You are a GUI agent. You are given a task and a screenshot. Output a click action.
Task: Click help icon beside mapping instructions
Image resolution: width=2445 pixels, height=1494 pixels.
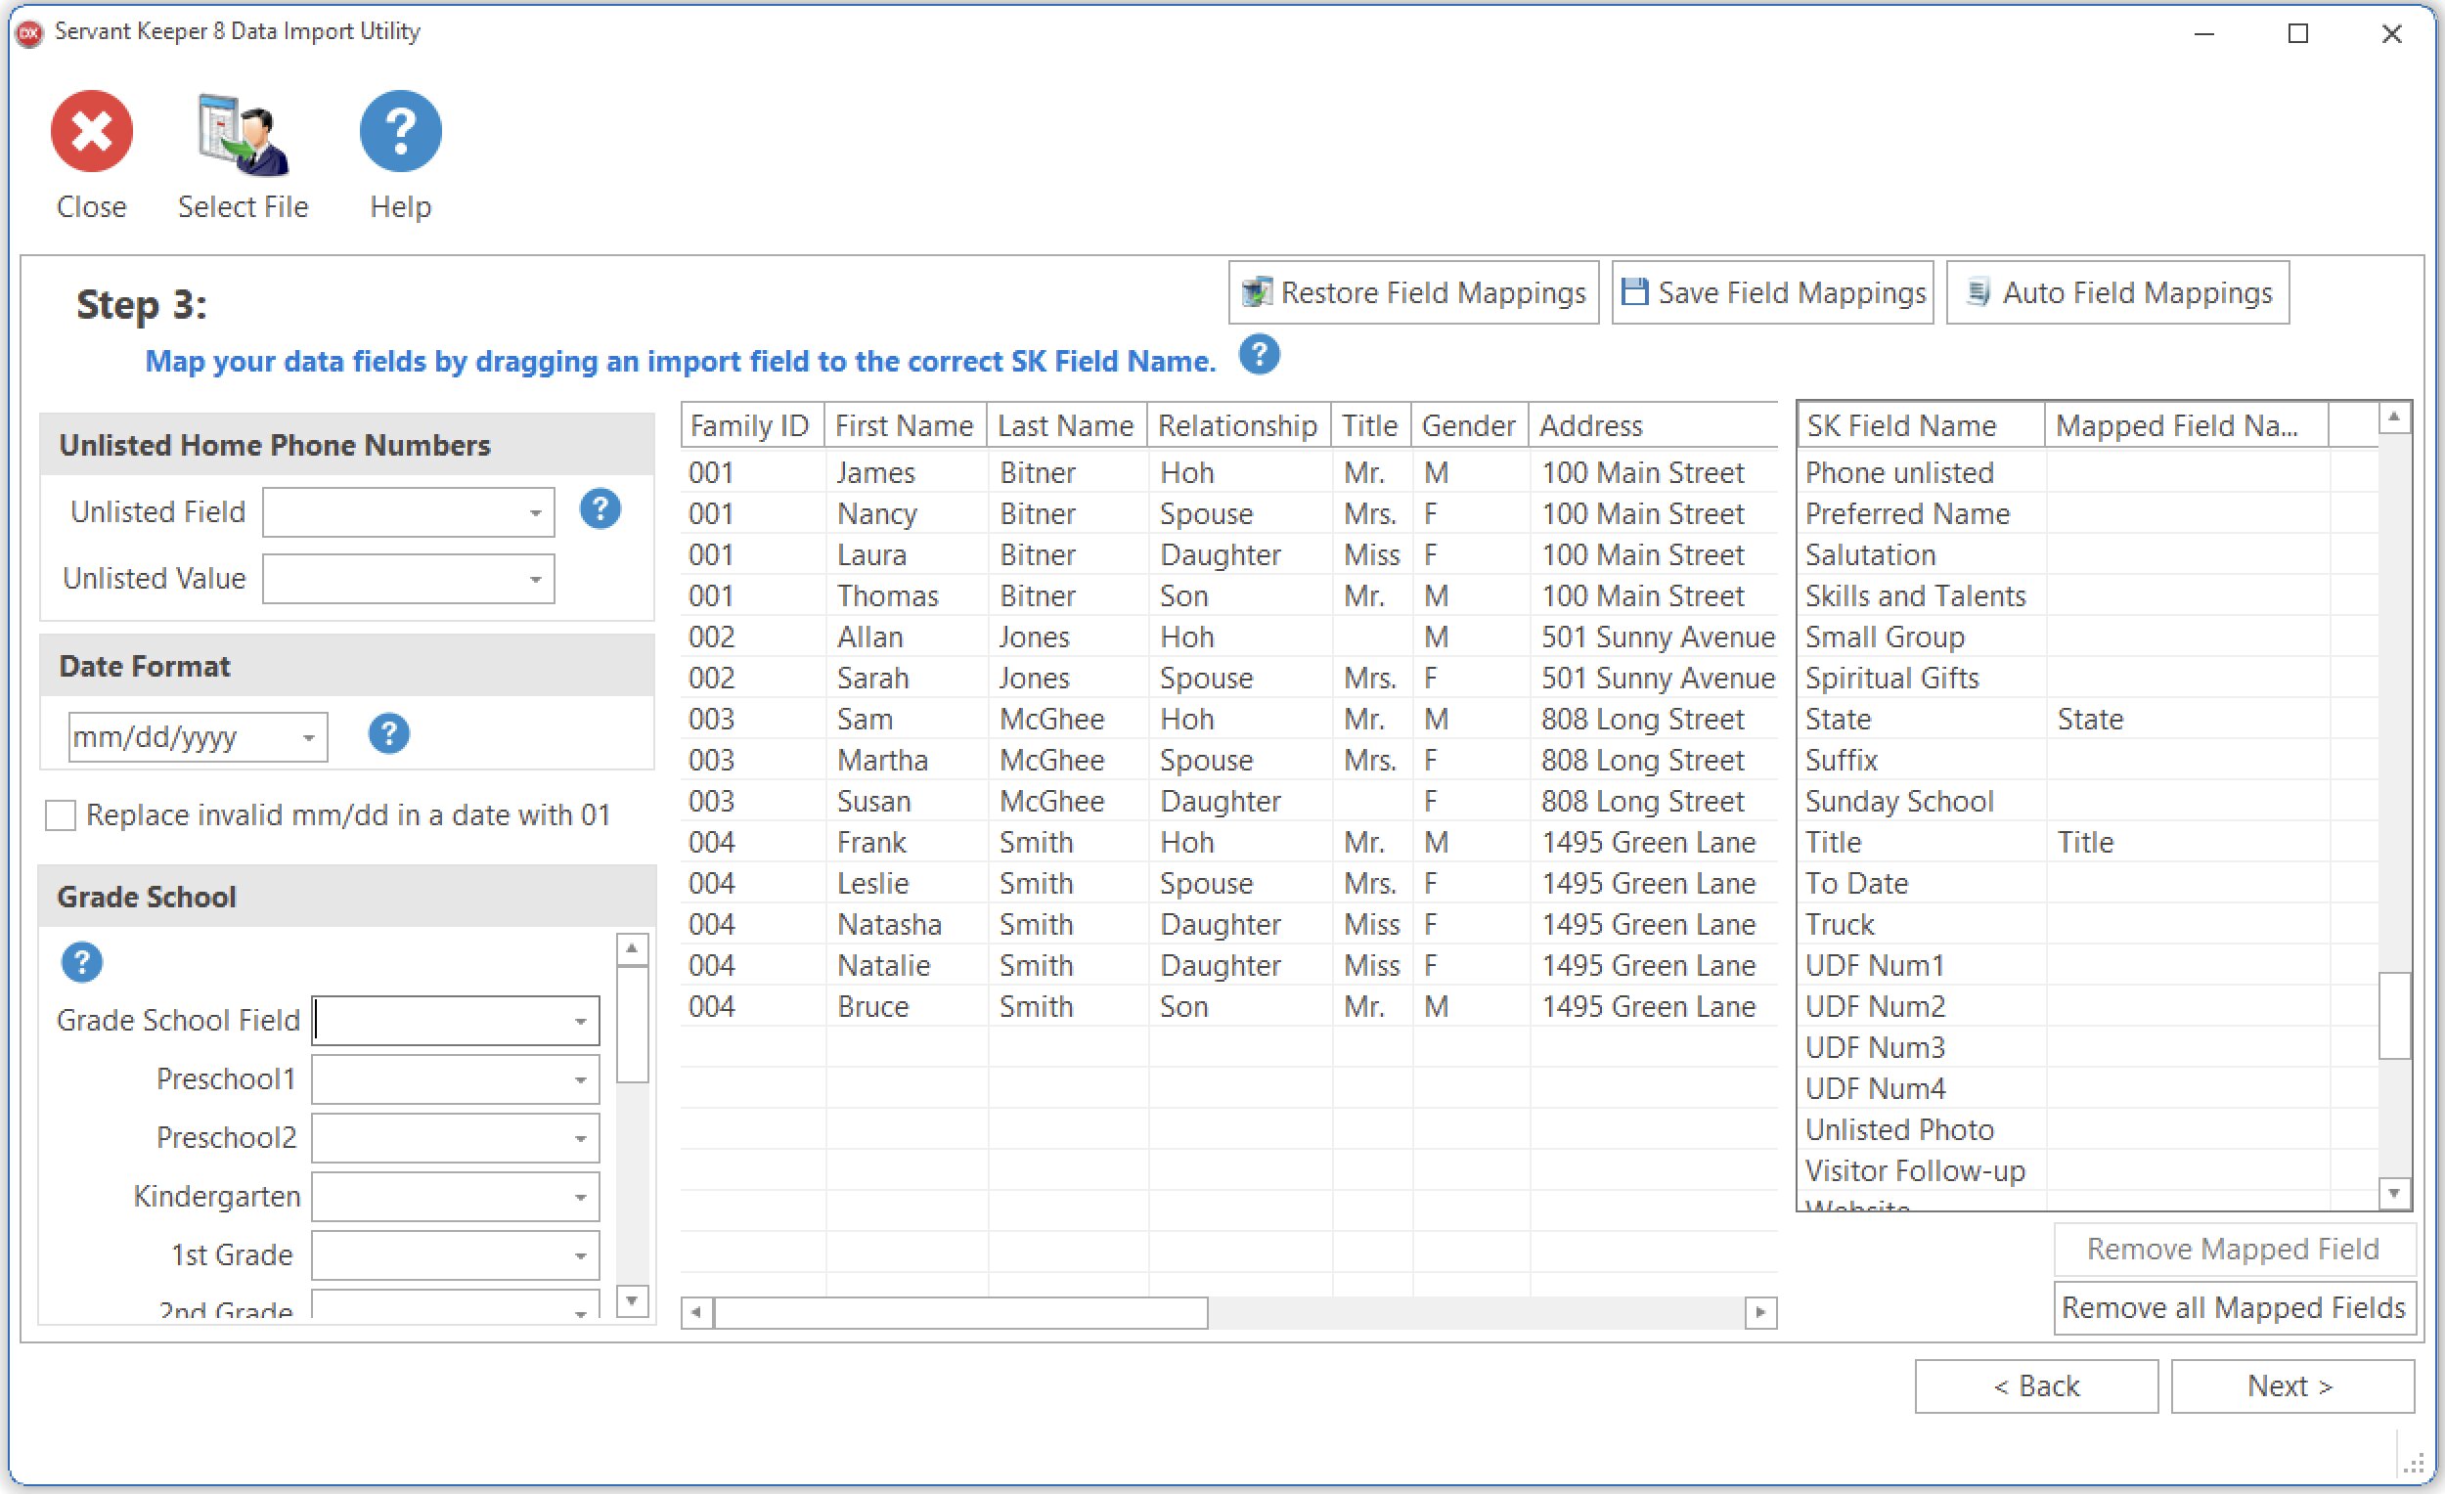tap(1259, 355)
